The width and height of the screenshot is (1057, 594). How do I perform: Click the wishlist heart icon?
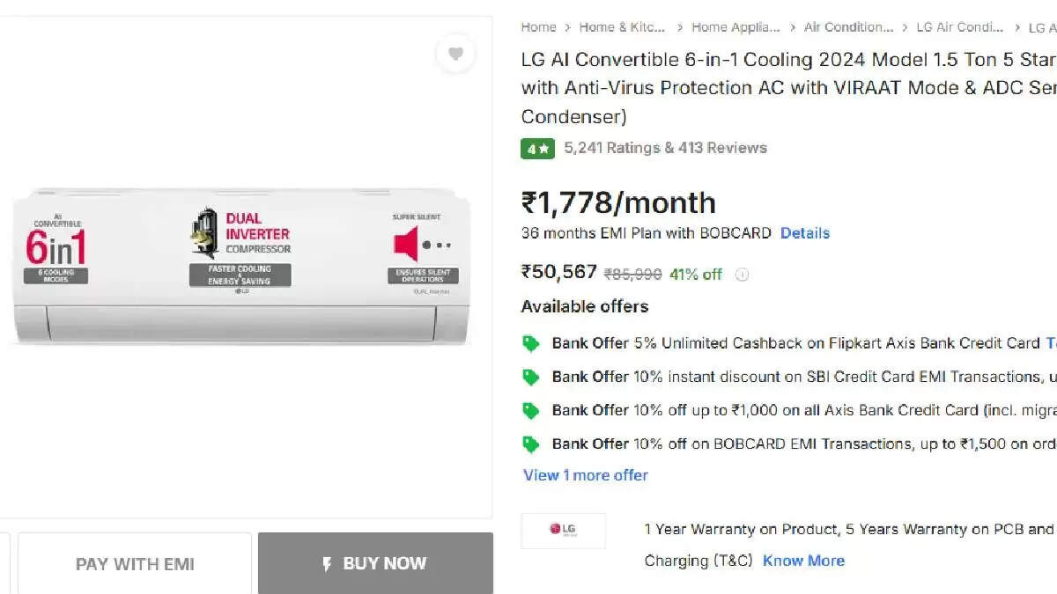pyautogui.click(x=455, y=55)
